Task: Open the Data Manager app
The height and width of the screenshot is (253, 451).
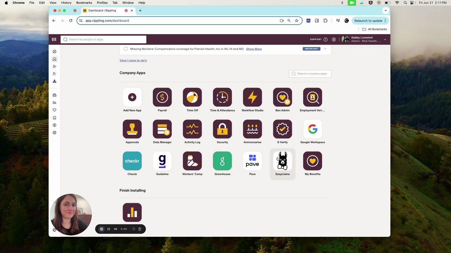Action: coord(162,129)
